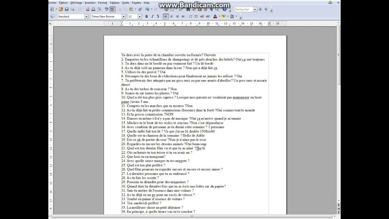Open the Tableau menu
Viewport: 389px width, 219px height.
(115, 3)
